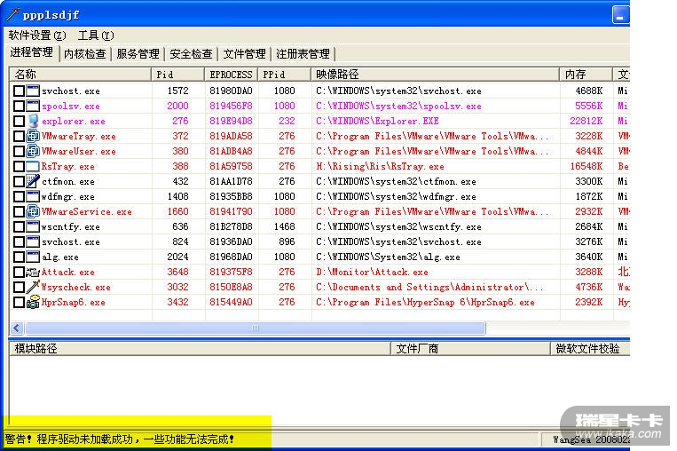Click the 微软文件校验 column header
This screenshot has width=677, height=451.
point(590,349)
